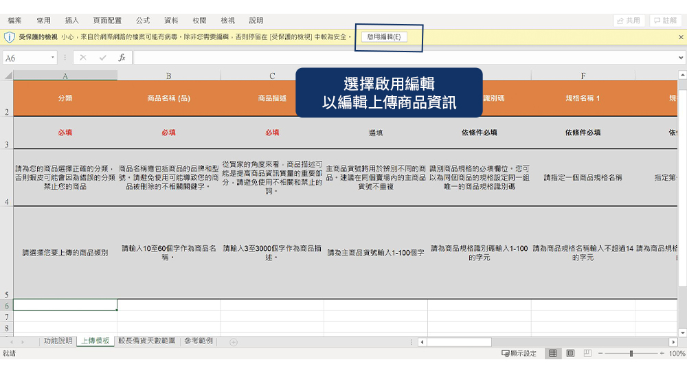Switch to the 檢視 ribbon tab
The image size is (687, 373).
pos(227,21)
